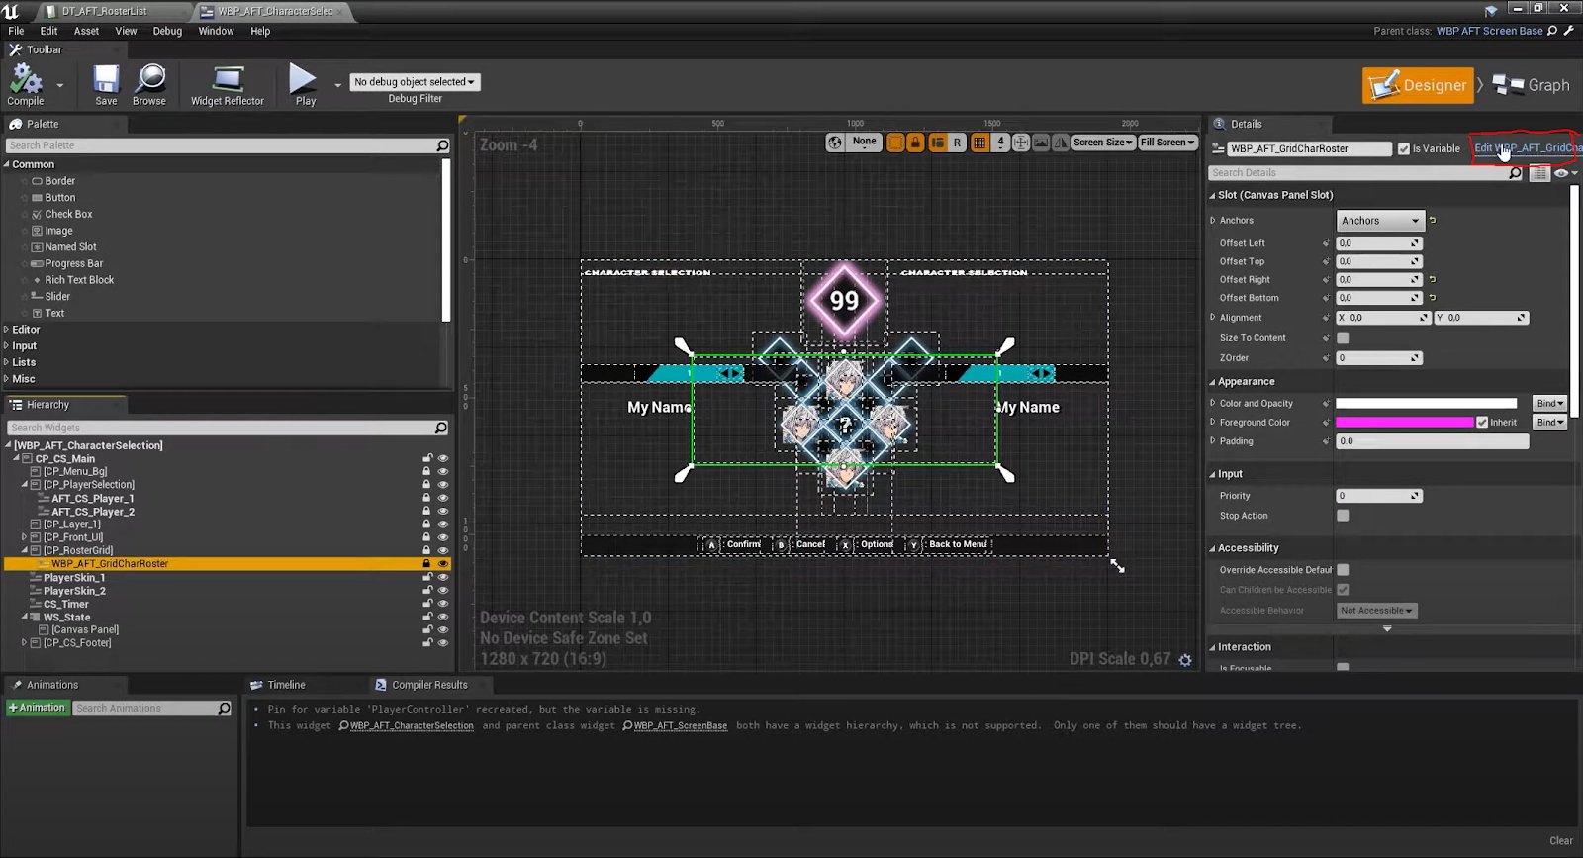Click the add Animation button
The width and height of the screenshot is (1583, 858).
click(37, 708)
